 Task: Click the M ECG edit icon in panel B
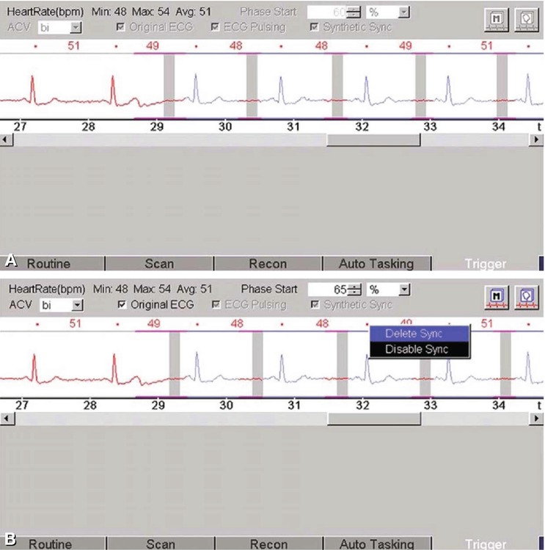495,296
